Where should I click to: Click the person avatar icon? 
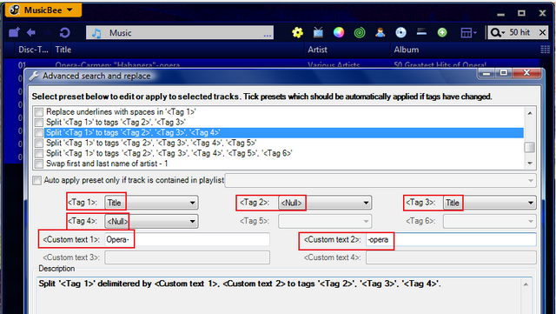pos(381,33)
